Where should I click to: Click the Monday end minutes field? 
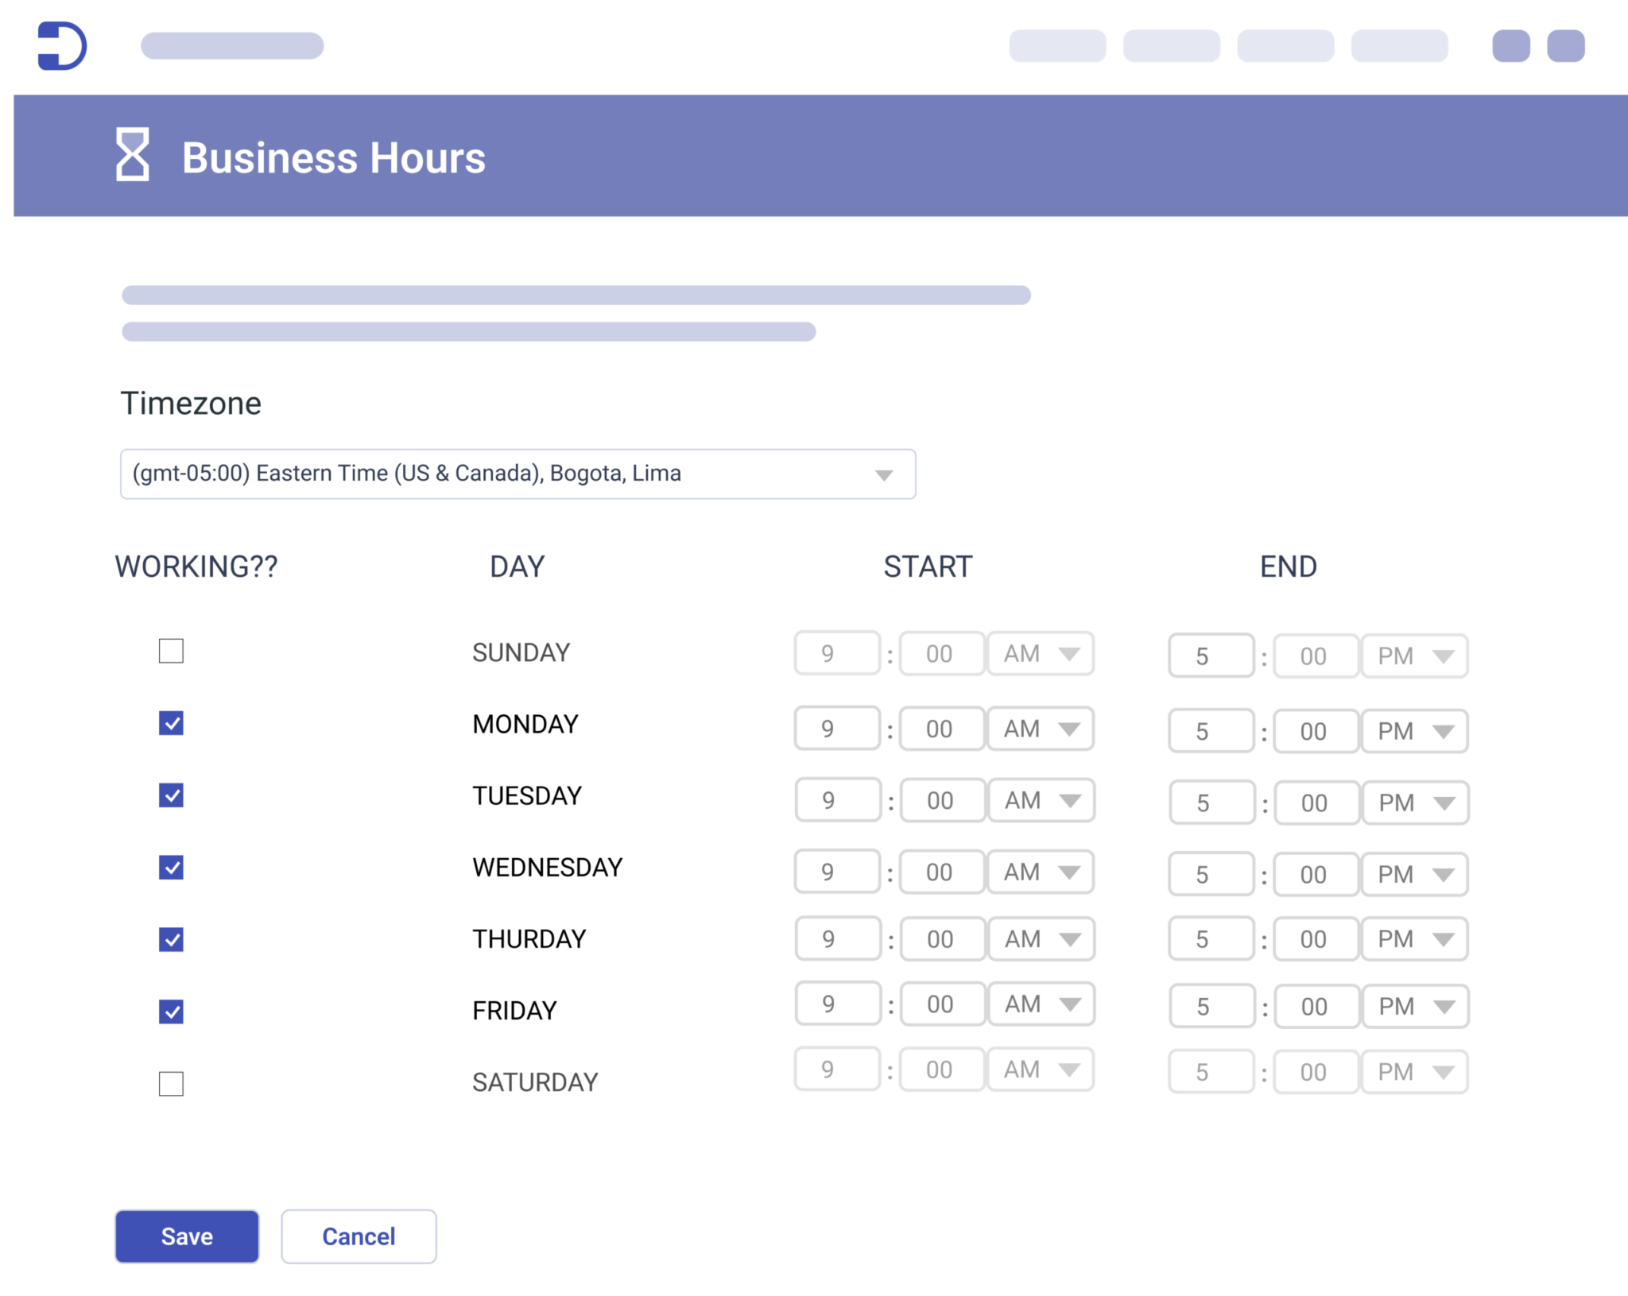point(1315,730)
